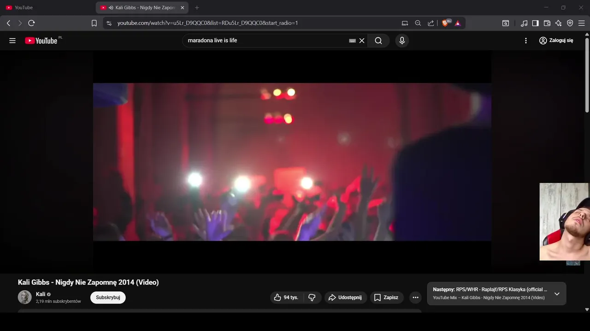This screenshot has height=331, width=590.
Task: Dislike the video
Action: (312, 297)
